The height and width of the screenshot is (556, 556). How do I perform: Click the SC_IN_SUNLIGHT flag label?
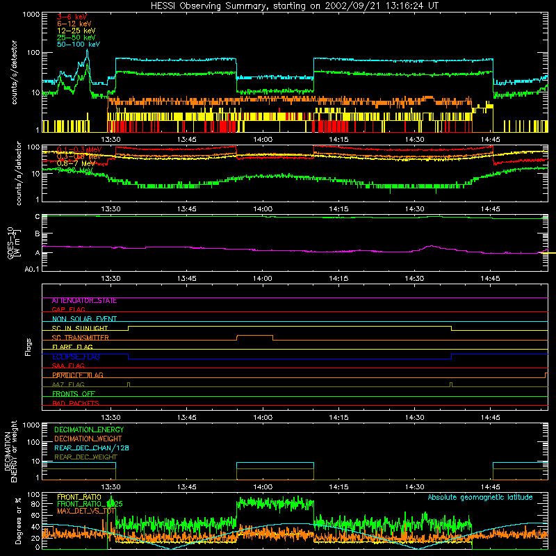tap(80, 328)
